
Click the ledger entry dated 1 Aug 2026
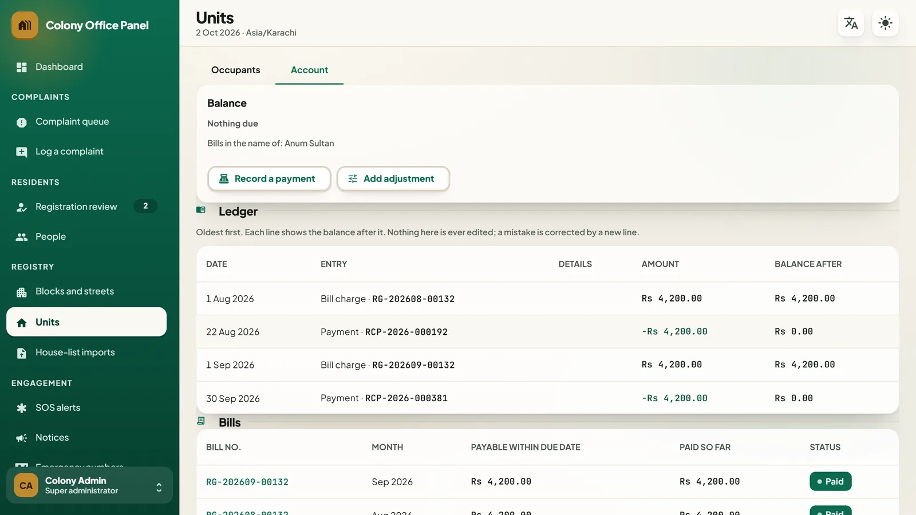547,299
